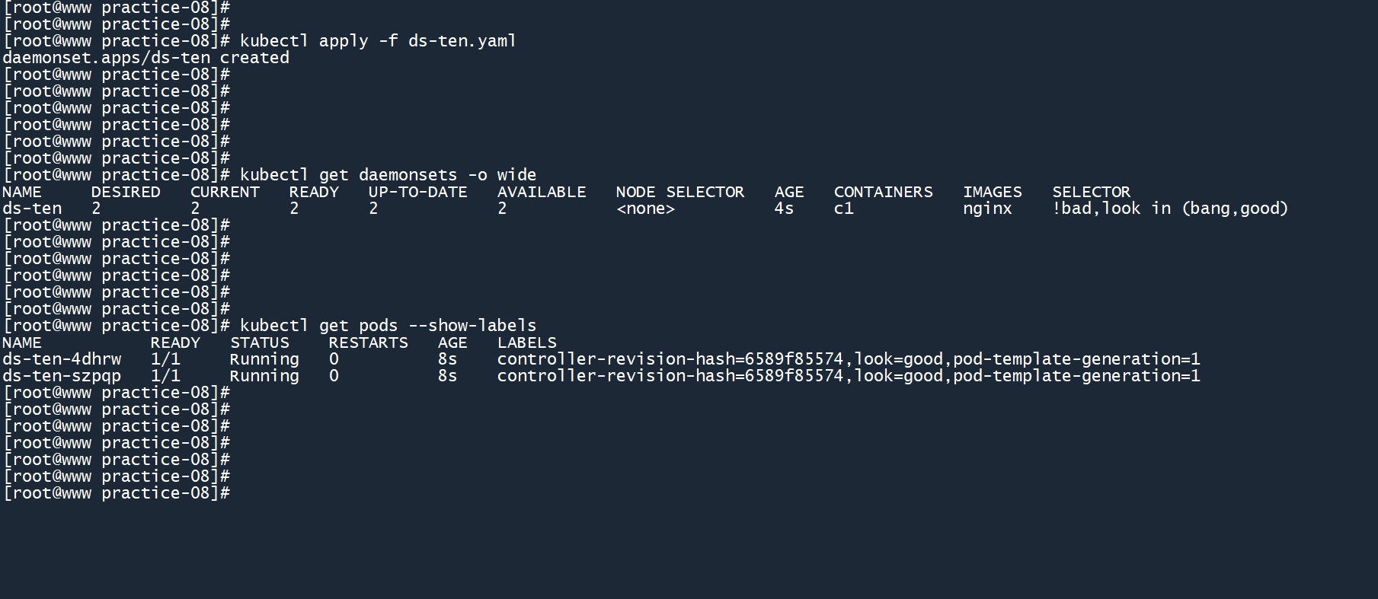Click the nginx image value
Screen dimensions: 1378x599
pos(987,209)
